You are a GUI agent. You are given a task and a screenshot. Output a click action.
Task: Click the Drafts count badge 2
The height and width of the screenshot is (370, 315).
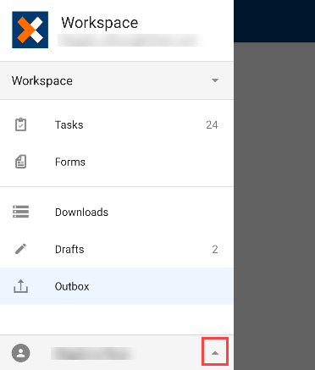215,249
